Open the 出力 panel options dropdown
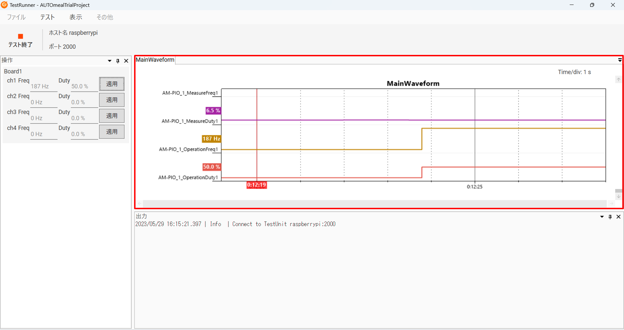The height and width of the screenshot is (330, 624). (x=602, y=217)
